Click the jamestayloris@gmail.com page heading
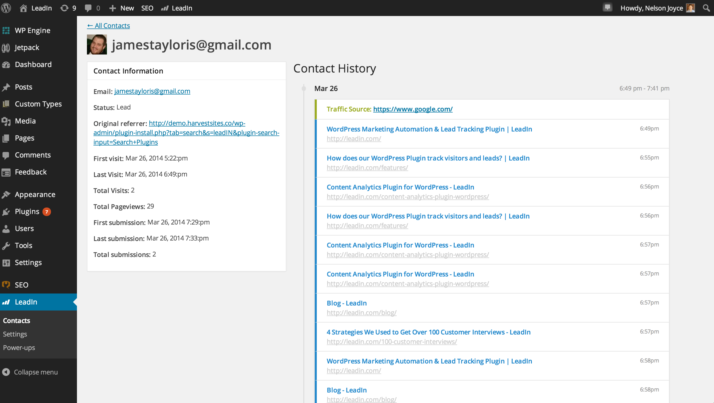The image size is (714, 403). coord(192,45)
